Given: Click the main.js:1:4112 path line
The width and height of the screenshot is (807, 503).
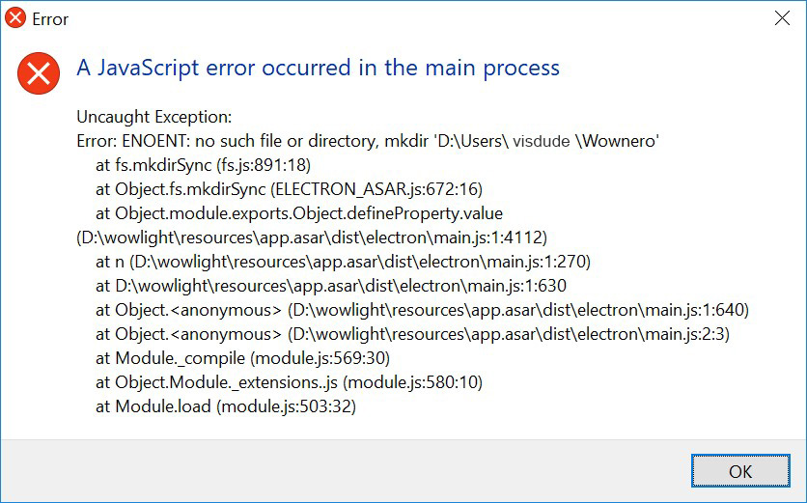Looking at the screenshot, I should click(x=312, y=238).
